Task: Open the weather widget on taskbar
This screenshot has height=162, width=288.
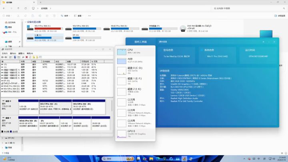Action: 9,159
